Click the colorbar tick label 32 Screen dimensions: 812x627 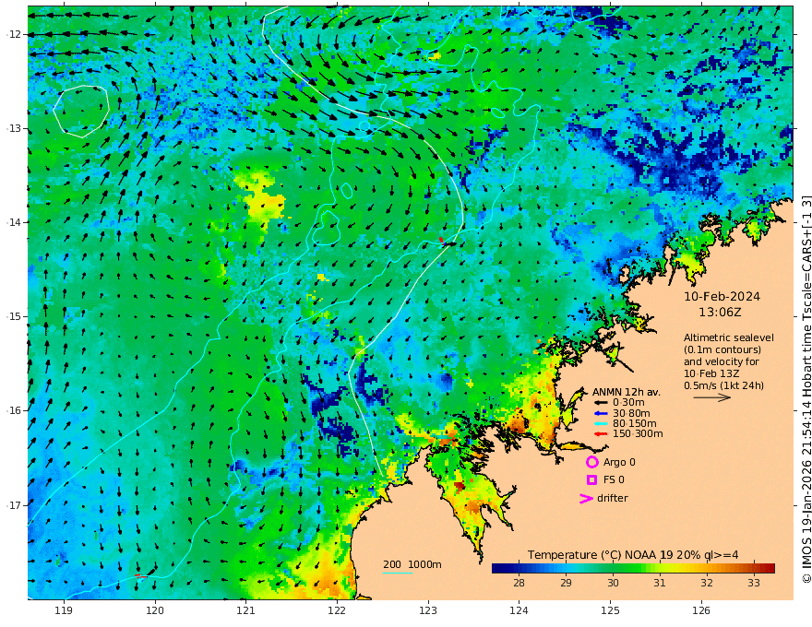click(x=707, y=583)
